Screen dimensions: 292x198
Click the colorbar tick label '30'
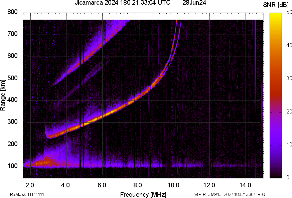(289, 79)
